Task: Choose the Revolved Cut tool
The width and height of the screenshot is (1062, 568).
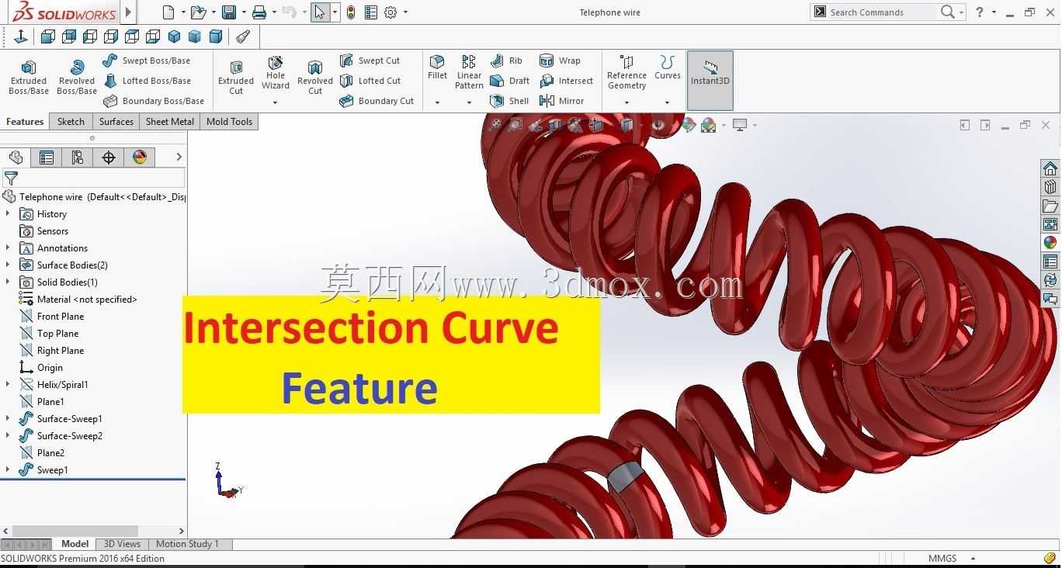Action: [x=315, y=78]
